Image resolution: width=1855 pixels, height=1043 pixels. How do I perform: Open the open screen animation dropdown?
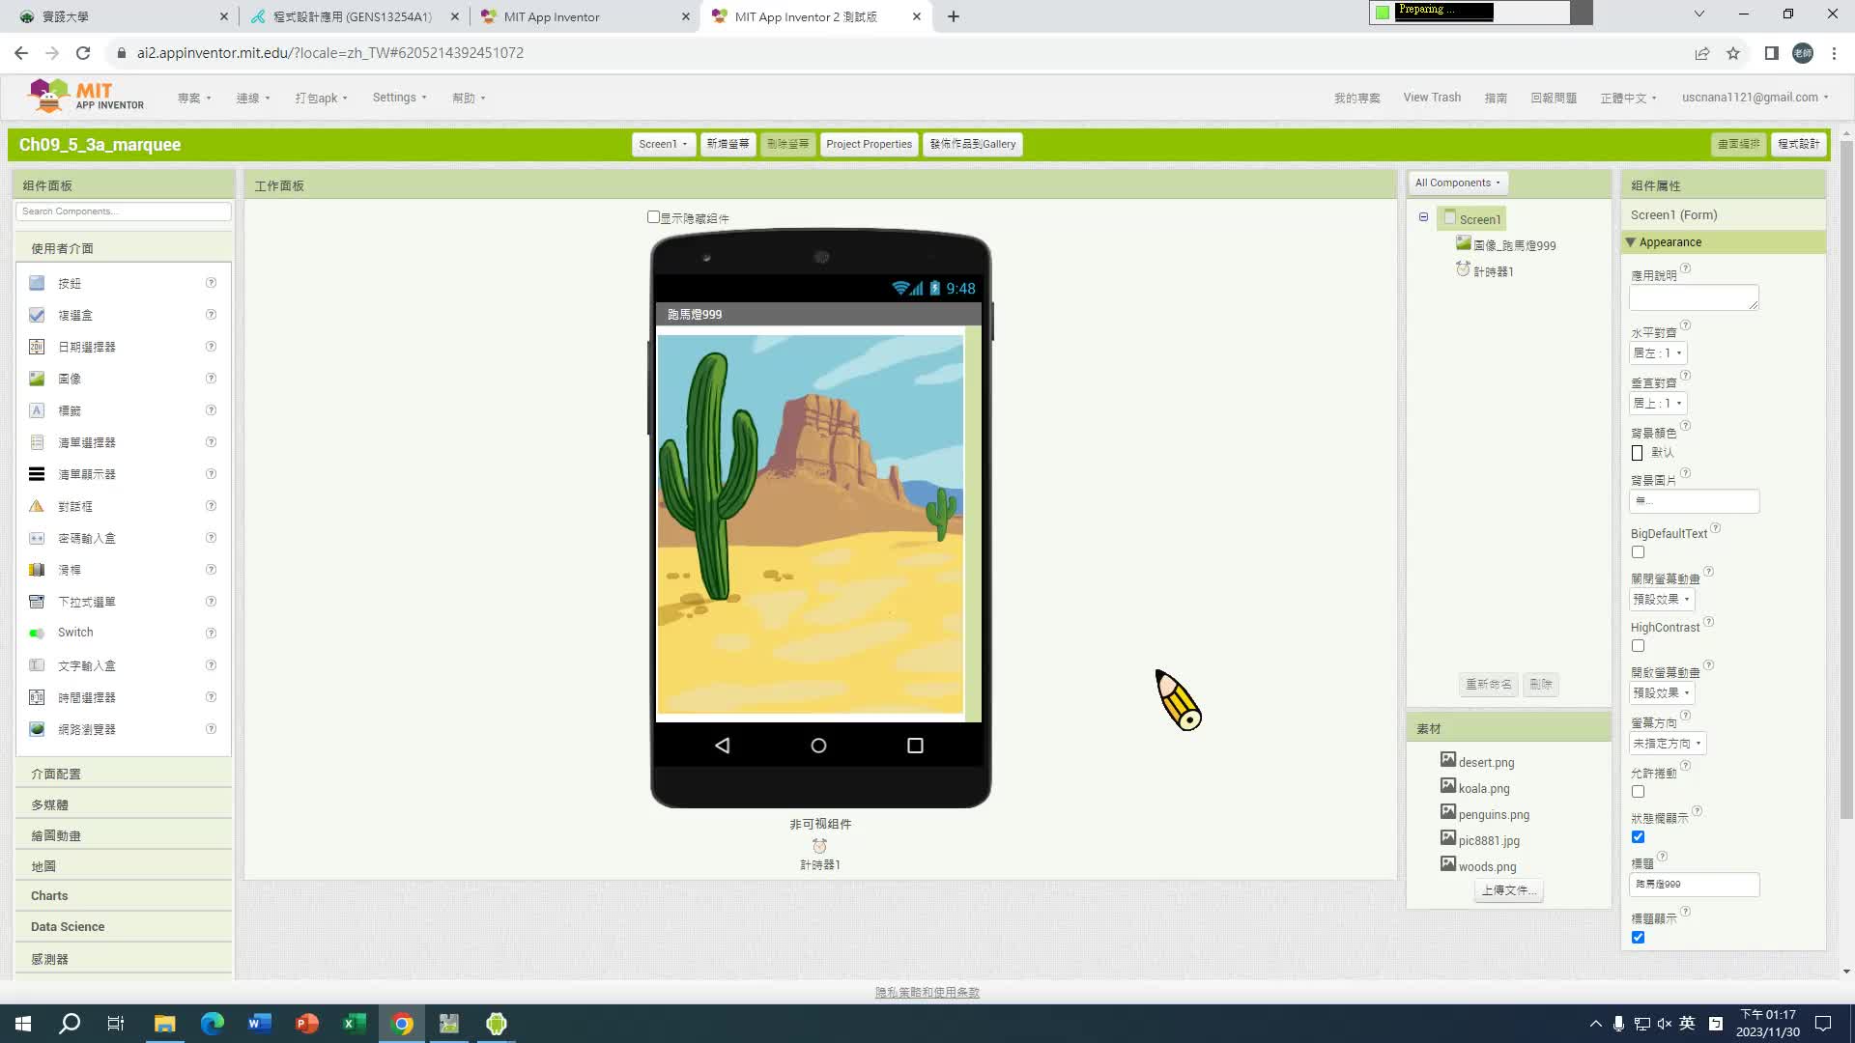[1662, 693]
